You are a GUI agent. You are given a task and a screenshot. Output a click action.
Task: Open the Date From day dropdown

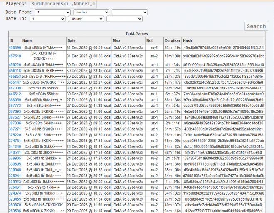[53, 12]
